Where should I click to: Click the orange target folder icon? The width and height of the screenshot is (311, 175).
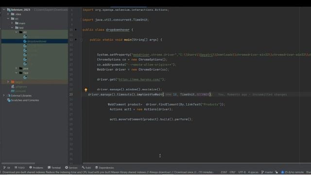point(13,82)
